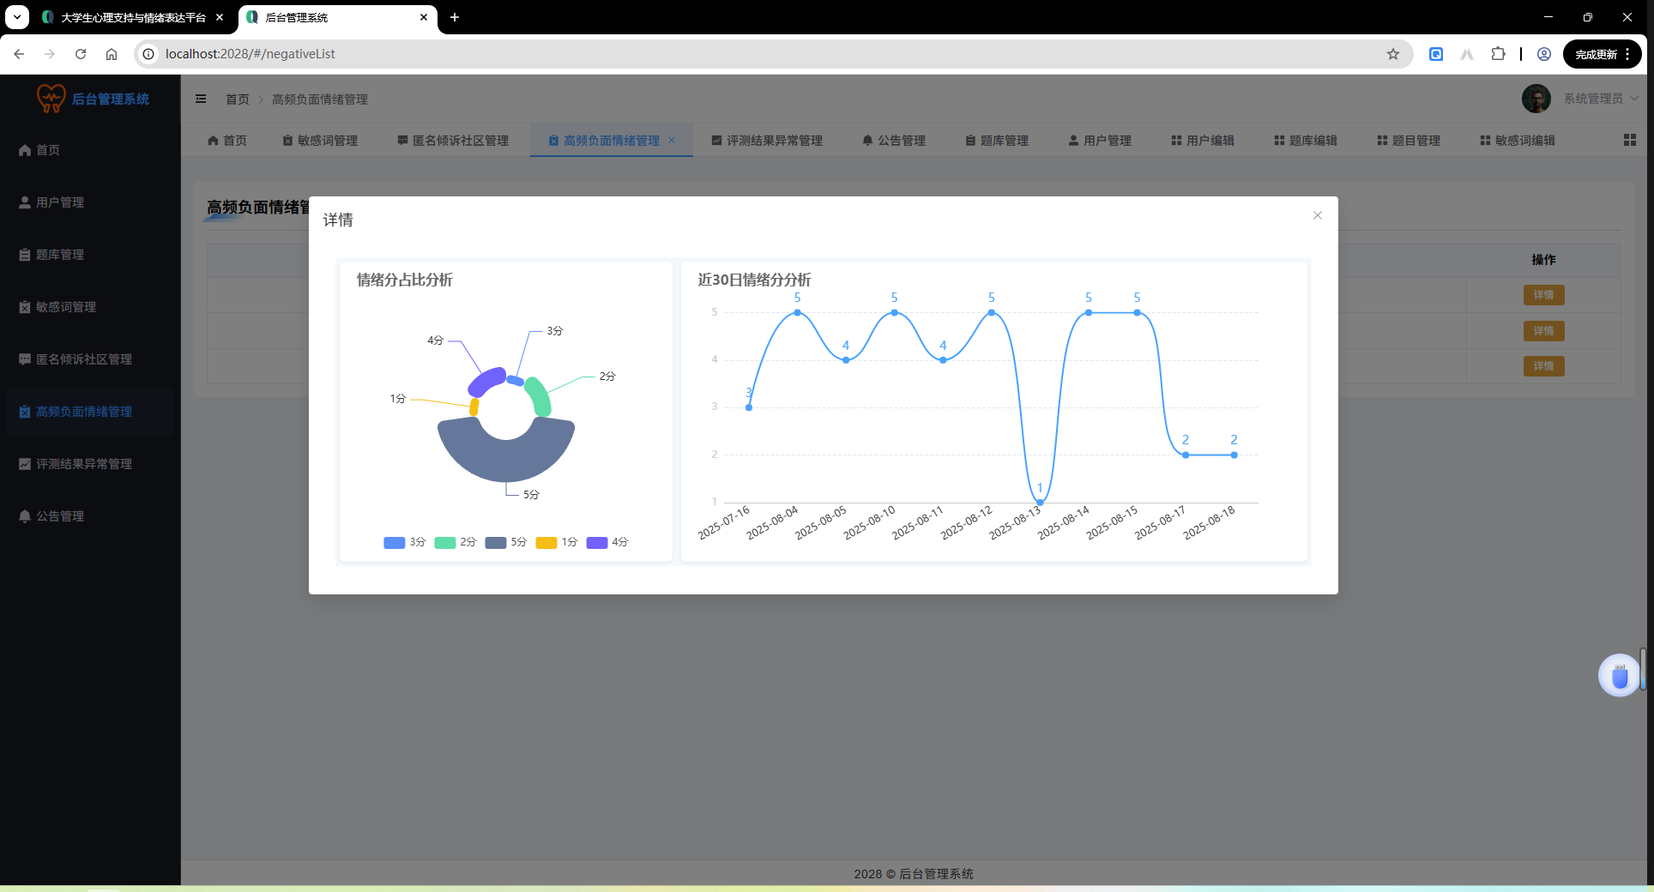
Task: Bookmark this page with star icon
Action: pyautogui.click(x=1393, y=54)
